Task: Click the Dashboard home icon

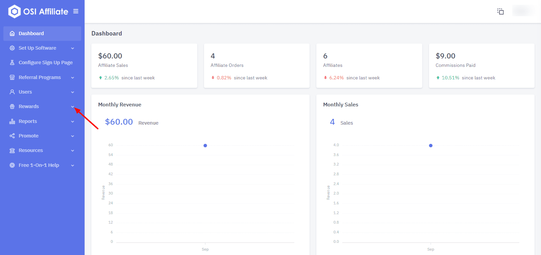Action: point(12,33)
